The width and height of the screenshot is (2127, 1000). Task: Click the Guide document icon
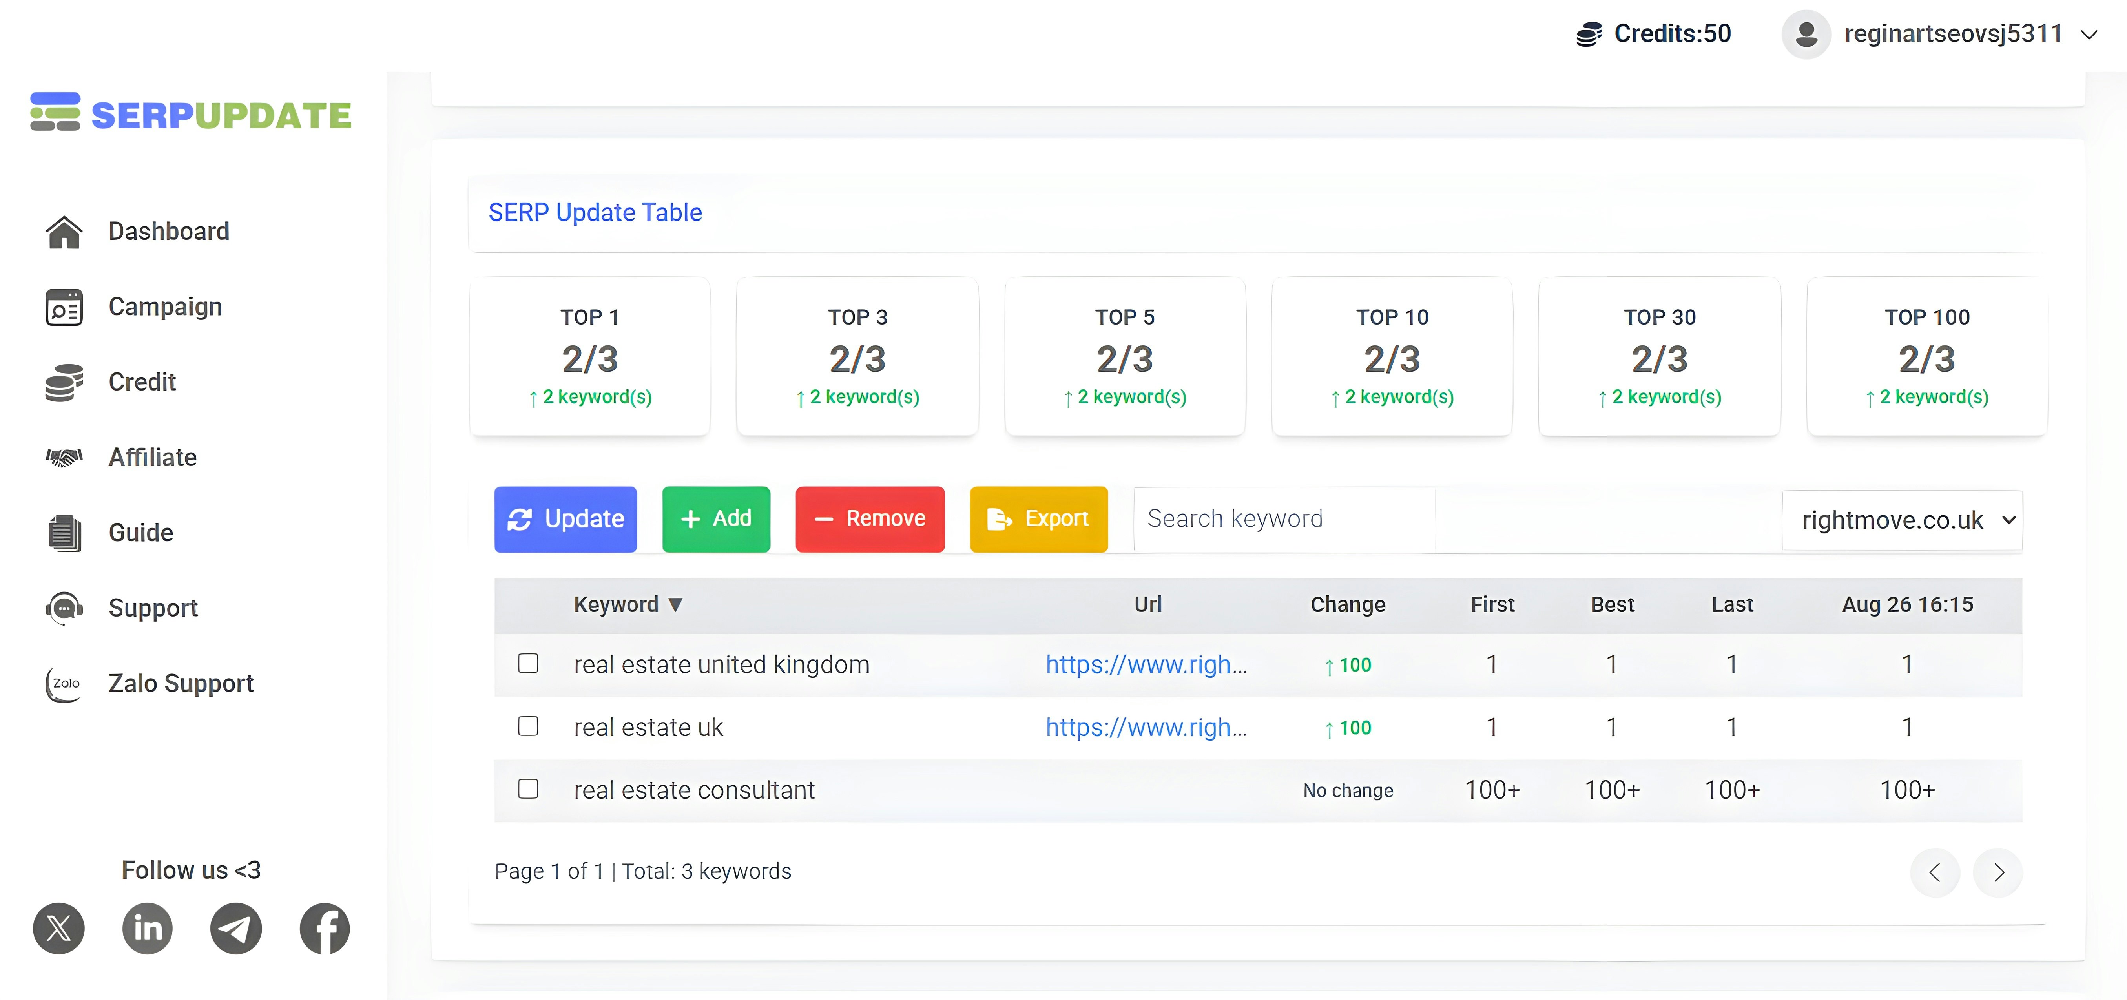[64, 533]
